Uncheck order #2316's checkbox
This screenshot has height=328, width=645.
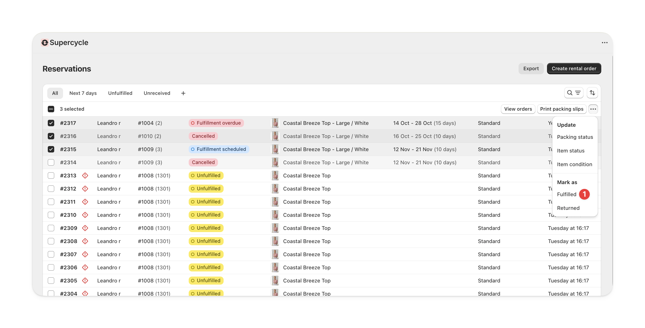pos(51,136)
